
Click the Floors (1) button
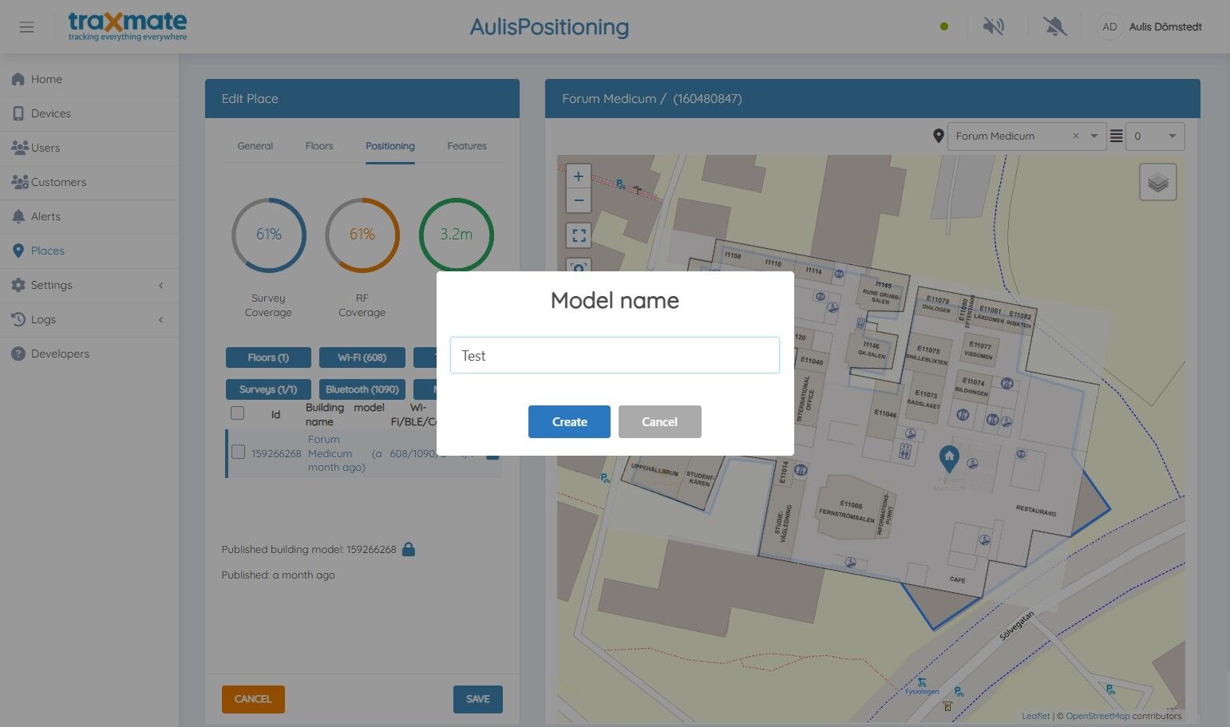coord(268,358)
